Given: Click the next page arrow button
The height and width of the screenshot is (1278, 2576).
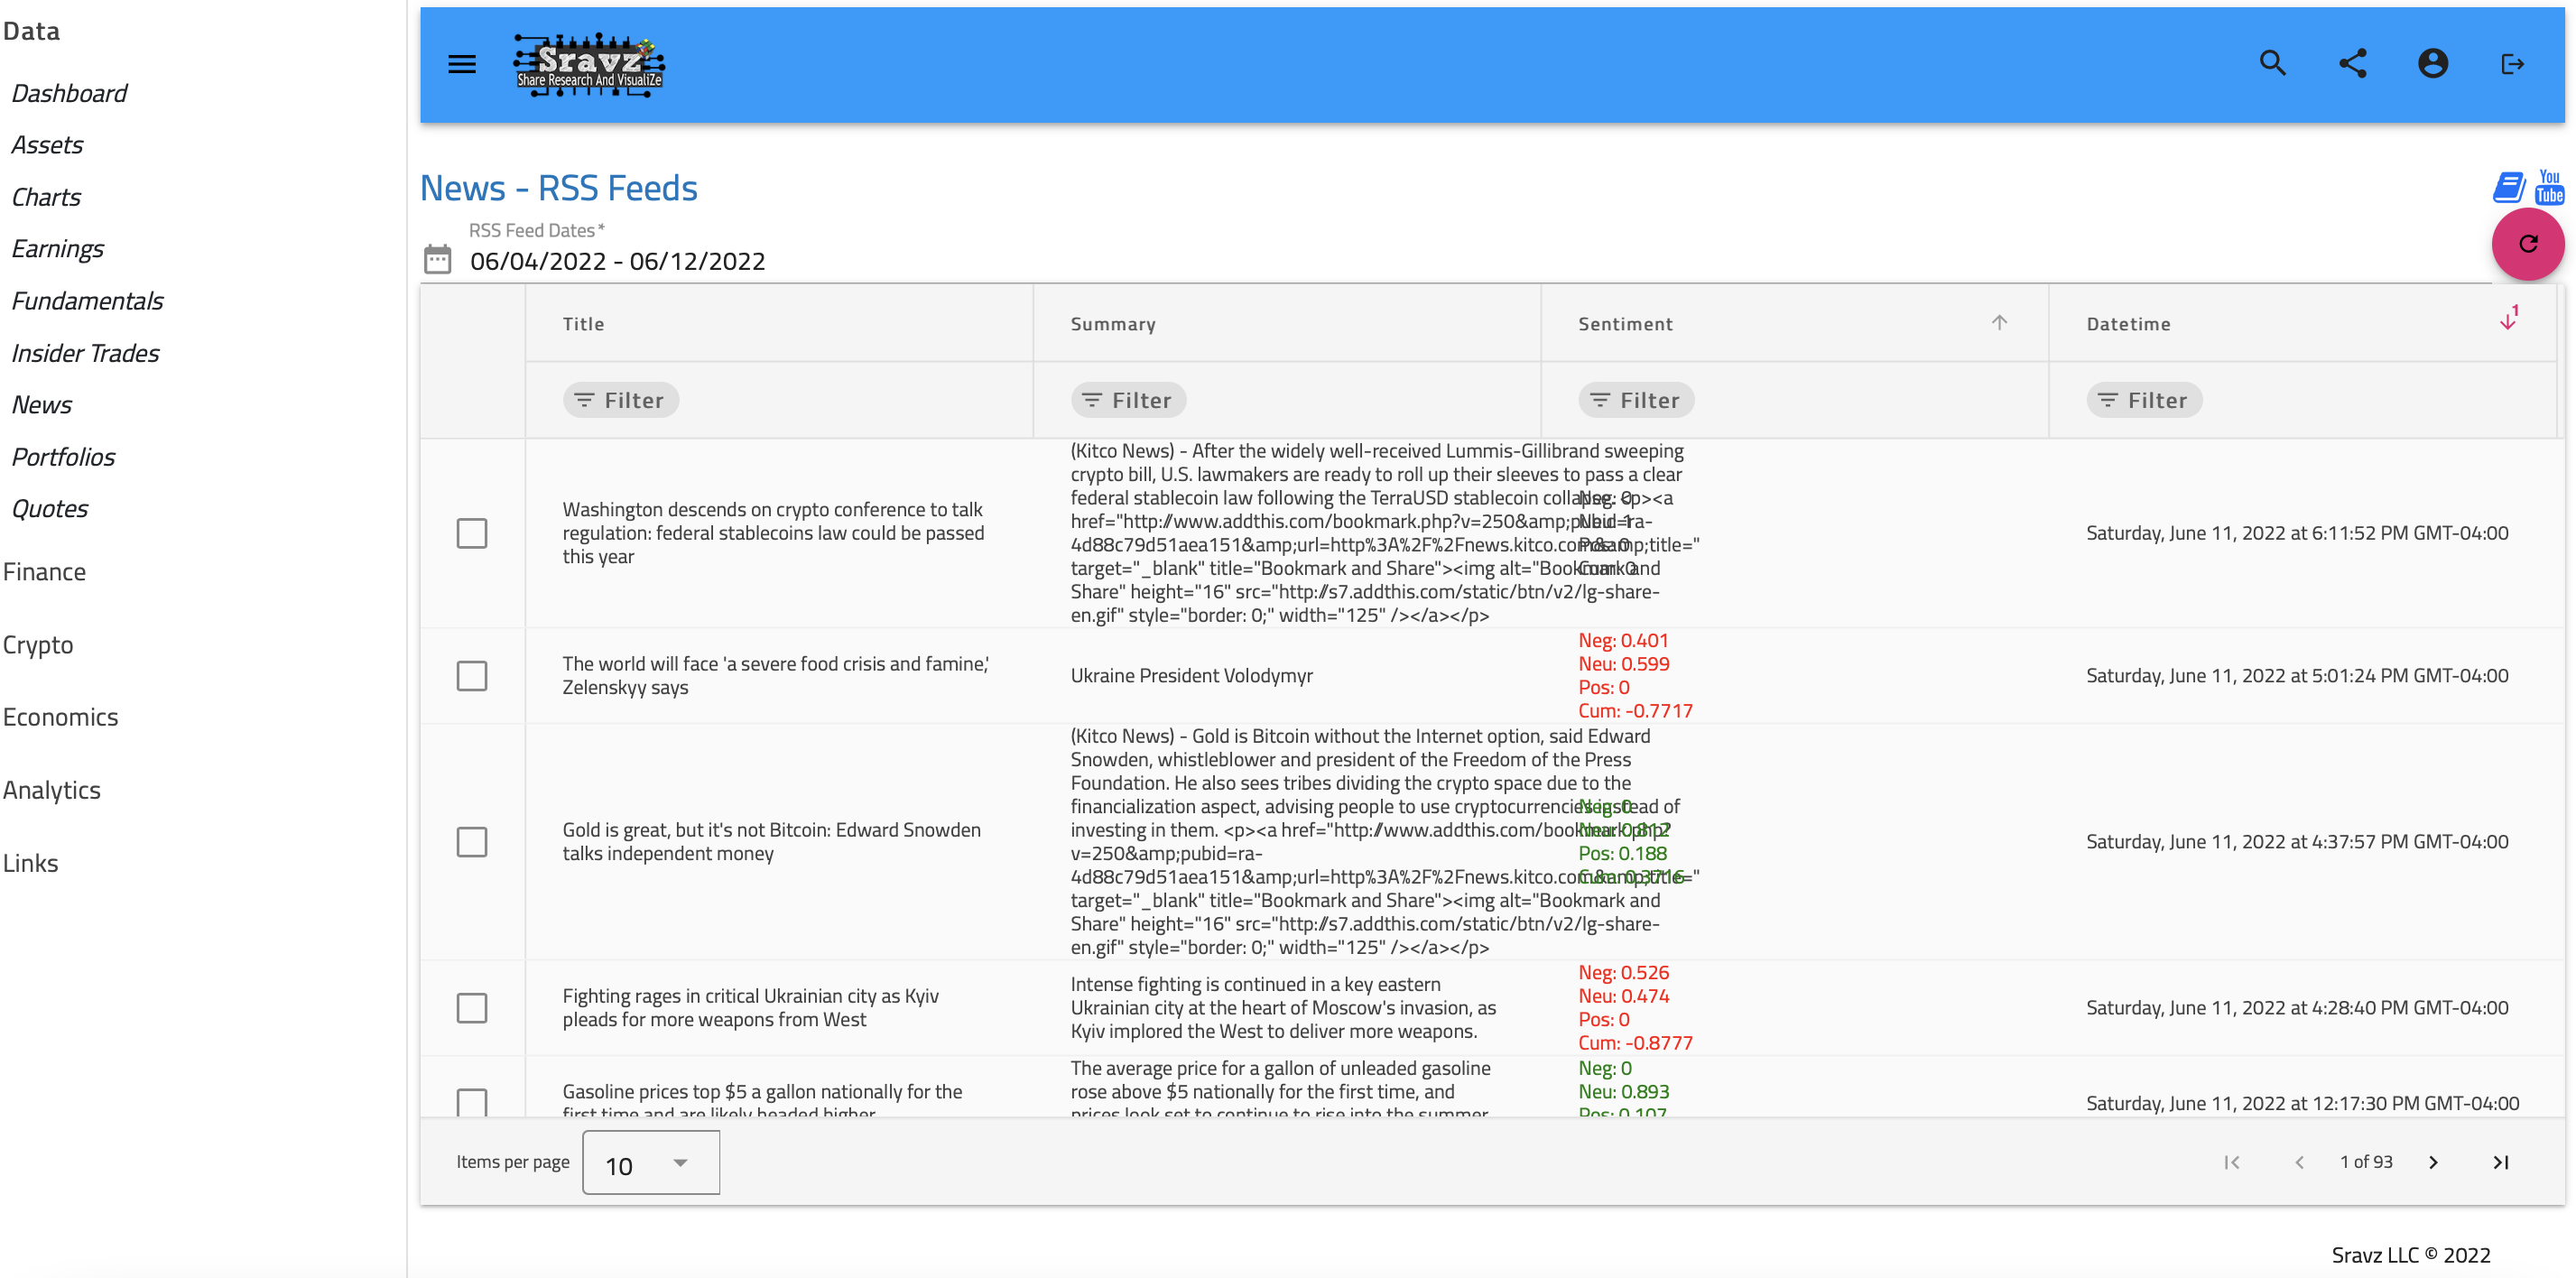Looking at the screenshot, I should coord(2434,1166).
